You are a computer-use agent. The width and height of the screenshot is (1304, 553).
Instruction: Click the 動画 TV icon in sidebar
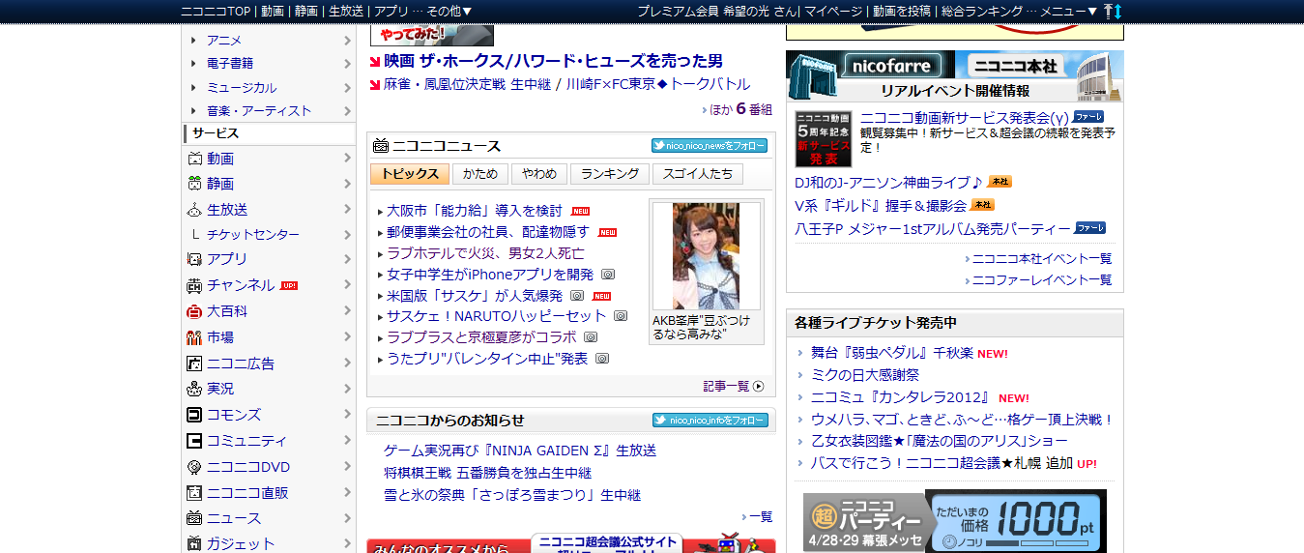pos(194,159)
